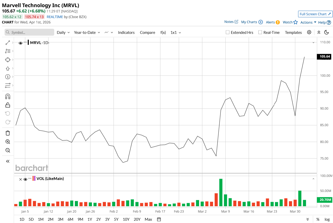The image size is (333, 223).
Task: Add chart to My Charts
Action: coord(252,22)
